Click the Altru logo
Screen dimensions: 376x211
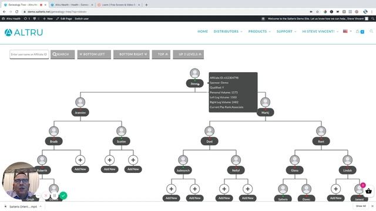click(23, 33)
